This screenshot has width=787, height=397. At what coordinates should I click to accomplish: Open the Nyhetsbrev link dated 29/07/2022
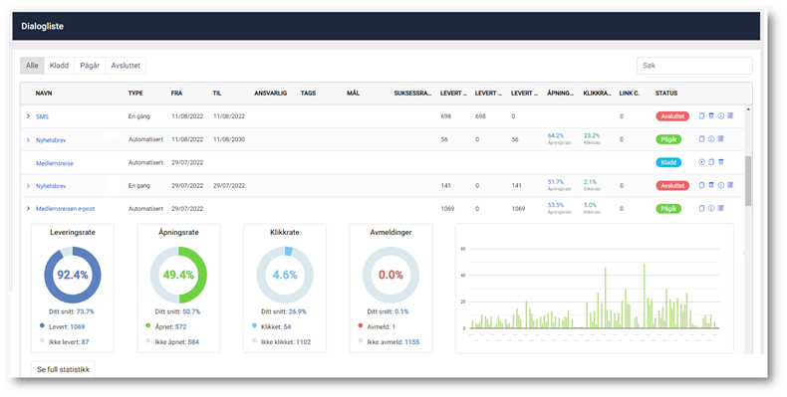[x=51, y=186]
